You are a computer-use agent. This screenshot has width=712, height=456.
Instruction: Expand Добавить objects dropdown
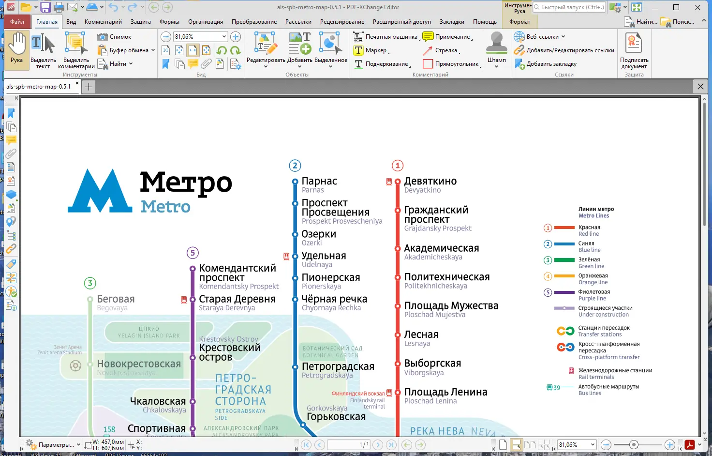pyautogui.click(x=299, y=66)
